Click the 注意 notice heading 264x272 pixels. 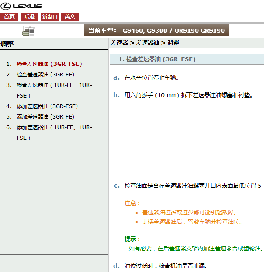pyautogui.click(x=132, y=203)
